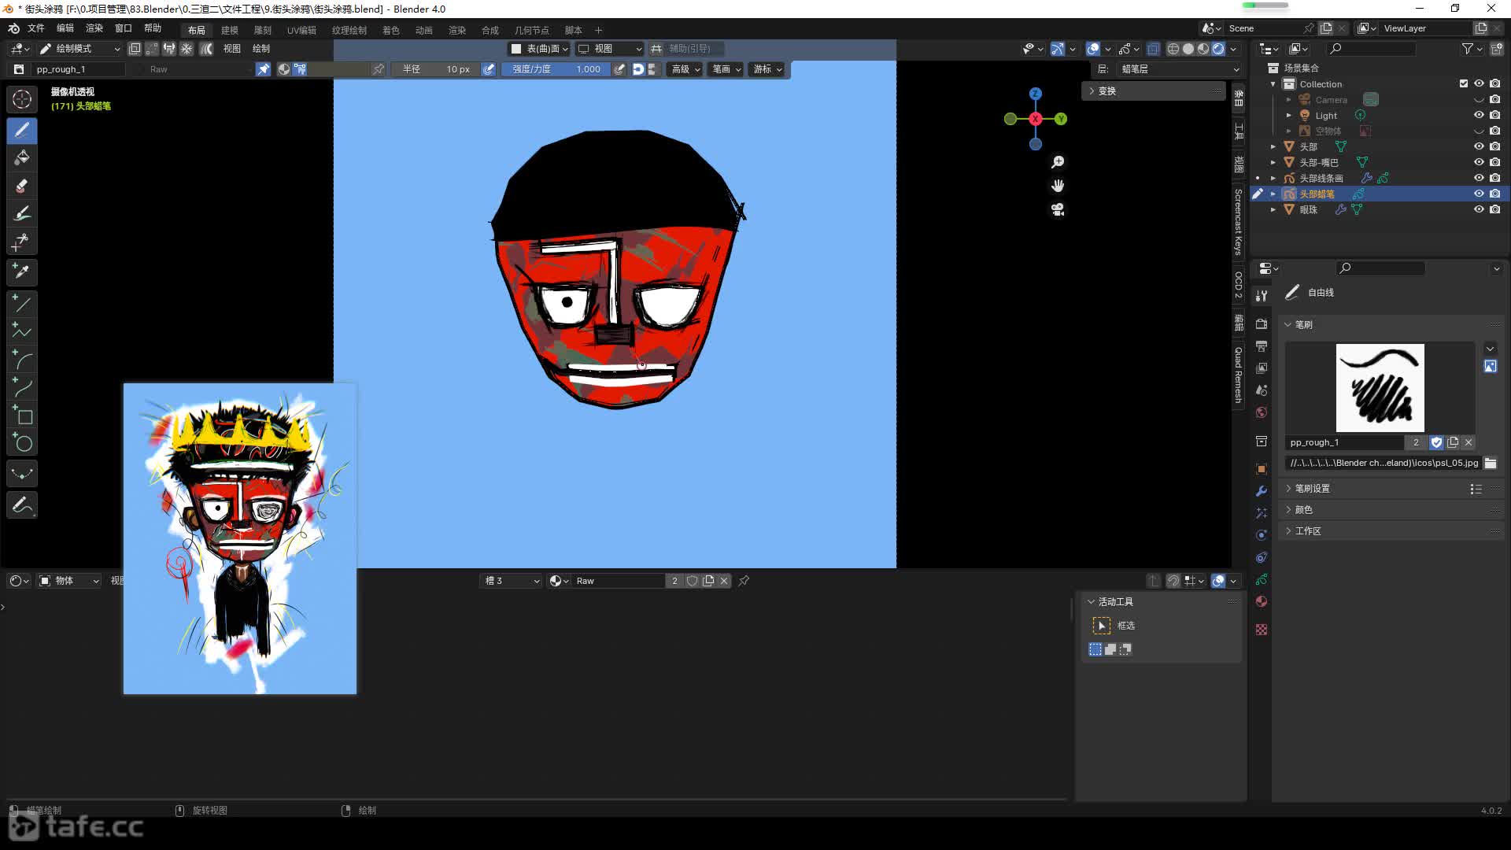Open the Render properties tab icon

coord(1262,323)
